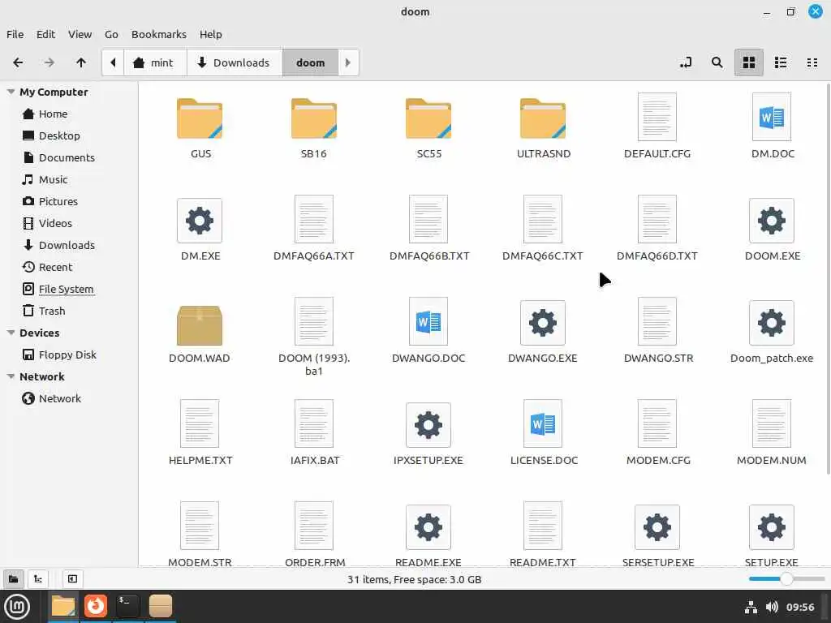The height and width of the screenshot is (623, 831).
Task: Open the File menu
Action: pyautogui.click(x=15, y=34)
